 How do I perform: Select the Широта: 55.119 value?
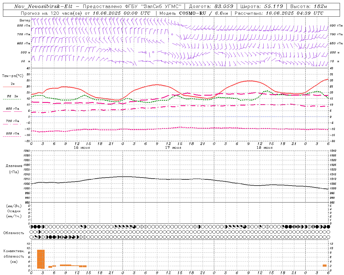tap(262, 6)
